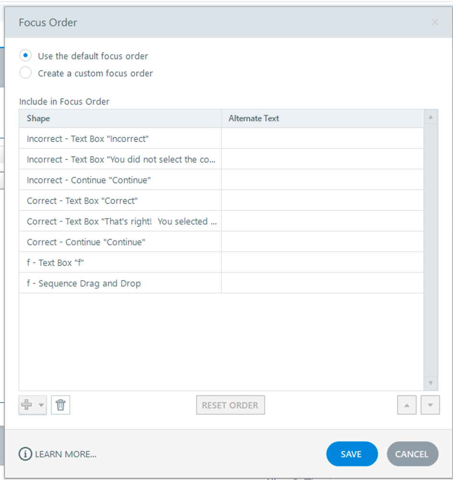Screen dimensions: 453x480
Task: Click the move up arrow button
Action: tap(406, 405)
